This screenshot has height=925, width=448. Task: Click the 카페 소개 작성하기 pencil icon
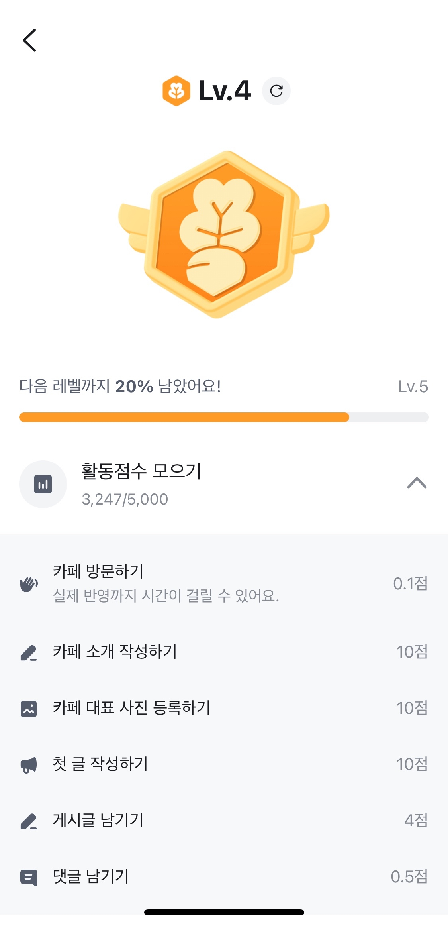(x=29, y=653)
